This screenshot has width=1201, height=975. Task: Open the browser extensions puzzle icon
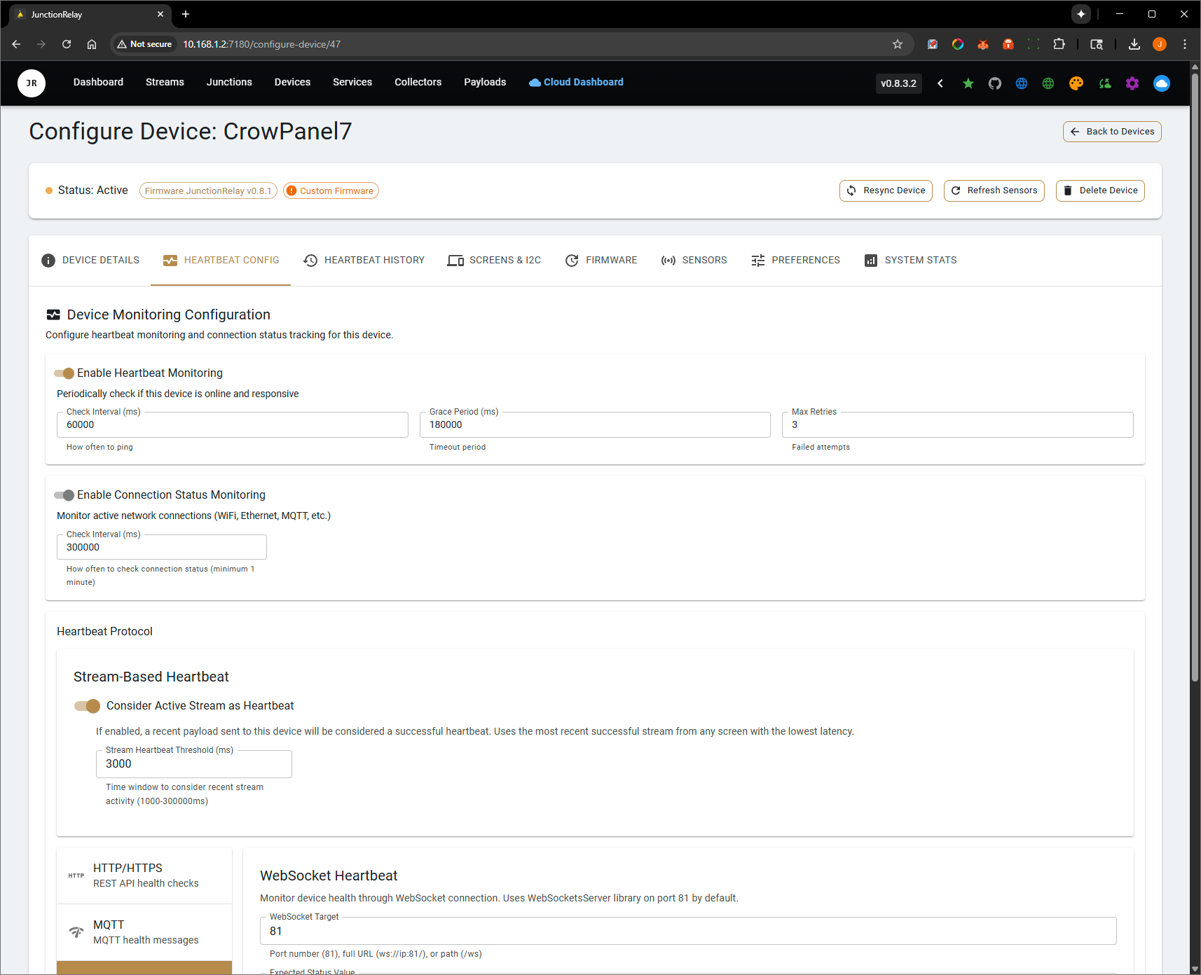point(1059,44)
